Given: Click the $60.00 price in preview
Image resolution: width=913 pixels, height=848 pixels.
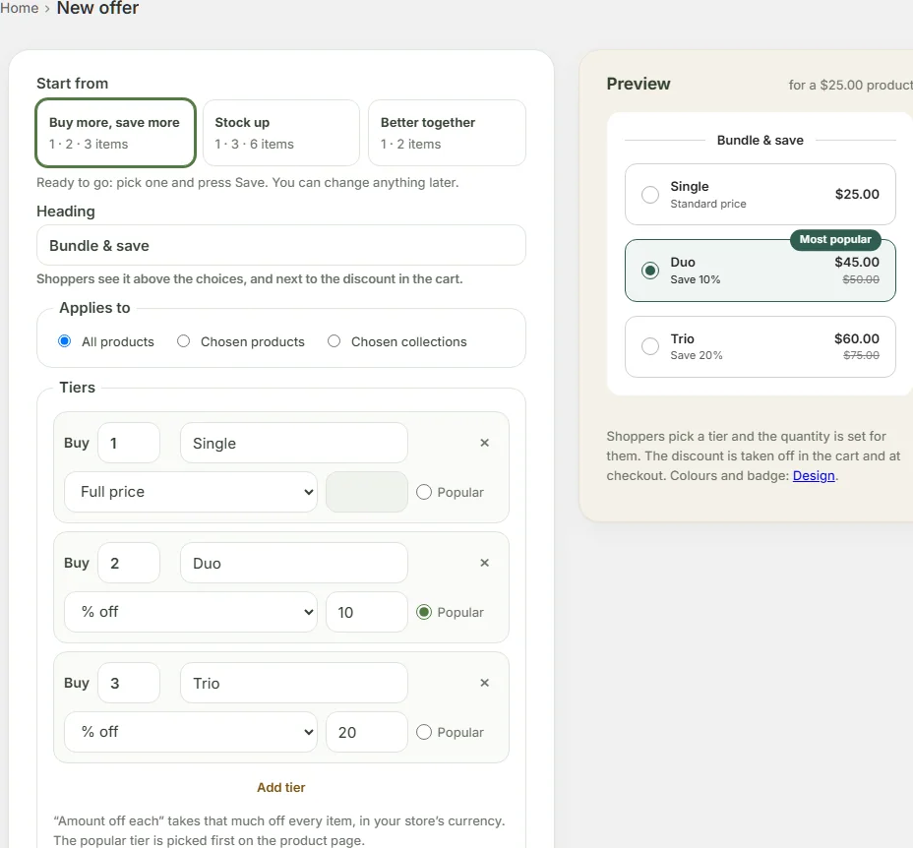Looking at the screenshot, I should (857, 338).
